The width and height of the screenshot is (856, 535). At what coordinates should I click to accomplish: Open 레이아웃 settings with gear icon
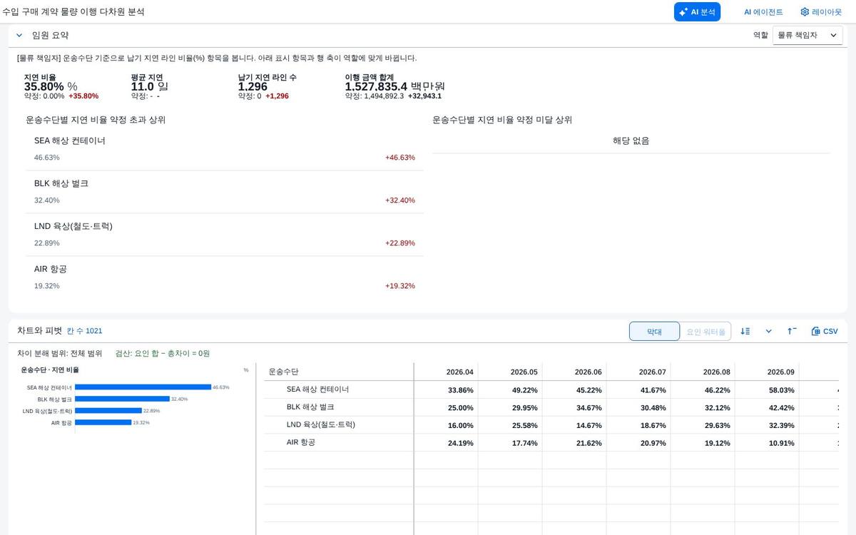pos(820,11)
